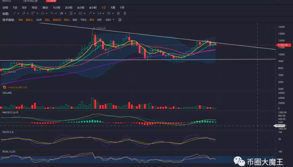Switch to the 4小时 timeframe

point(81,8)
